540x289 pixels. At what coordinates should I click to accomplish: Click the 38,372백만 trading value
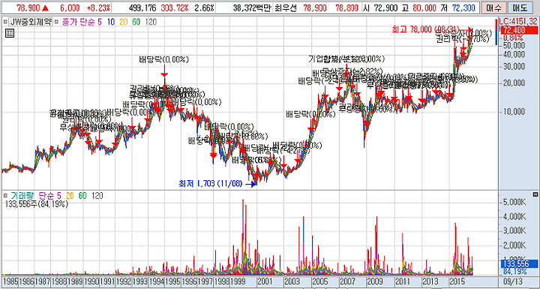[x=253, y=8]
